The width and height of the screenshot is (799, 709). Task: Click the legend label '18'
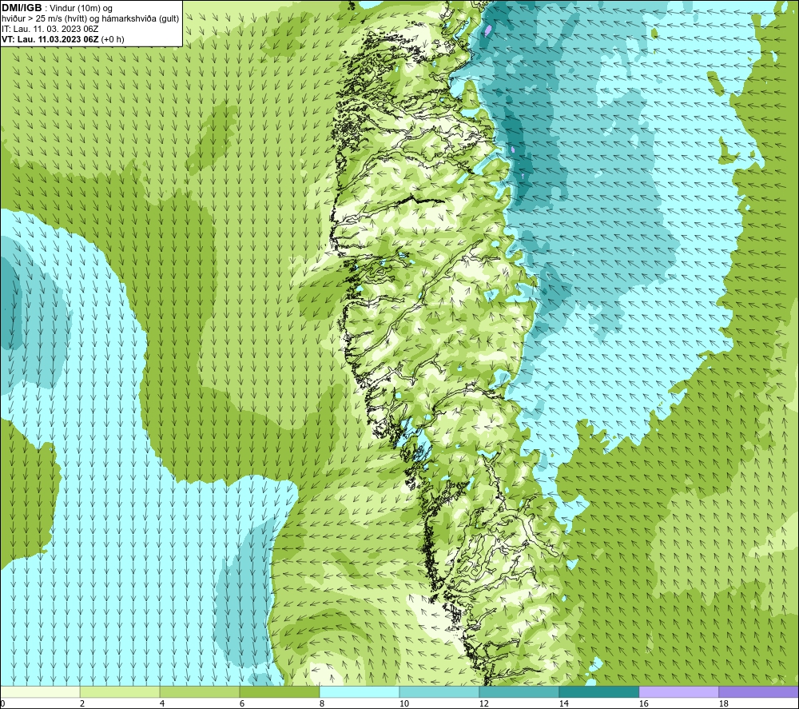click(724, 704)
